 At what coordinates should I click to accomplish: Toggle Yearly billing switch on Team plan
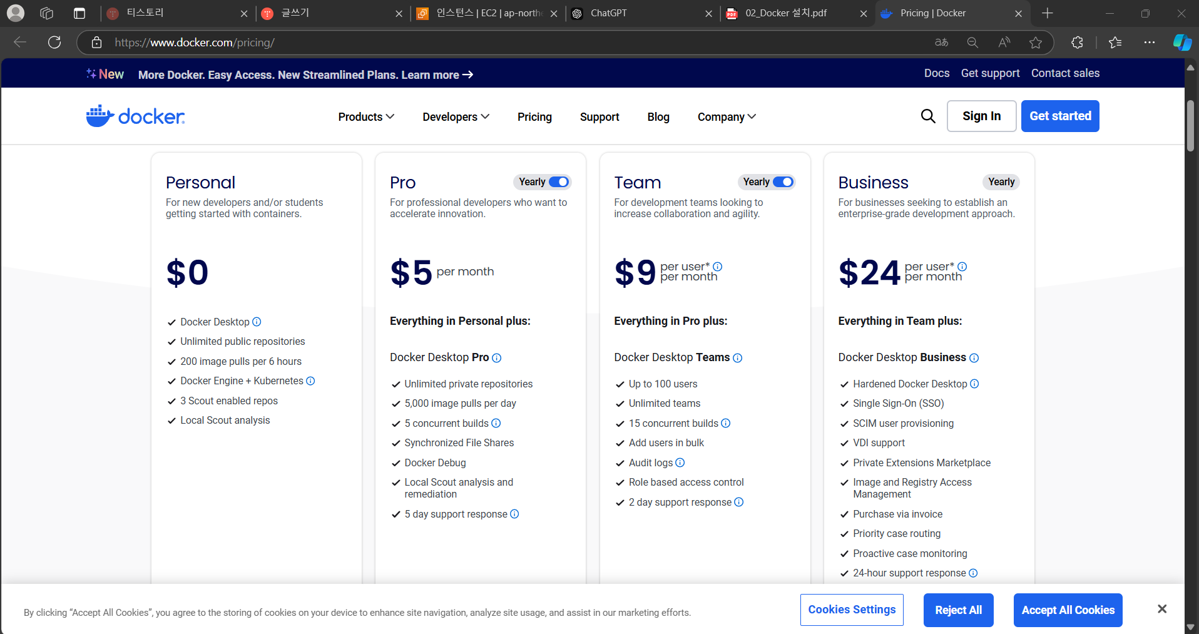coord(783,182)
